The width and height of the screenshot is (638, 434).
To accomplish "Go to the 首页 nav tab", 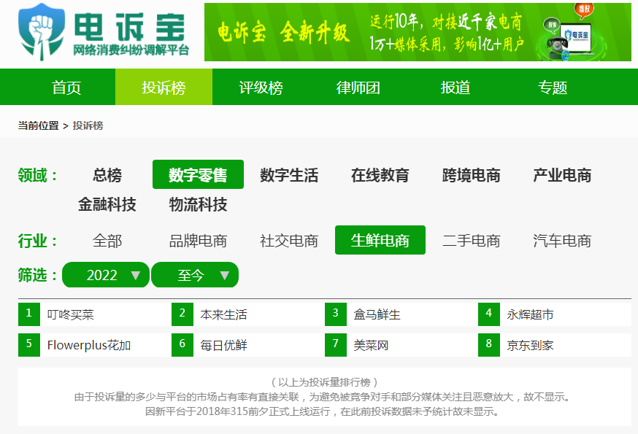I will [x=66, y=87].
